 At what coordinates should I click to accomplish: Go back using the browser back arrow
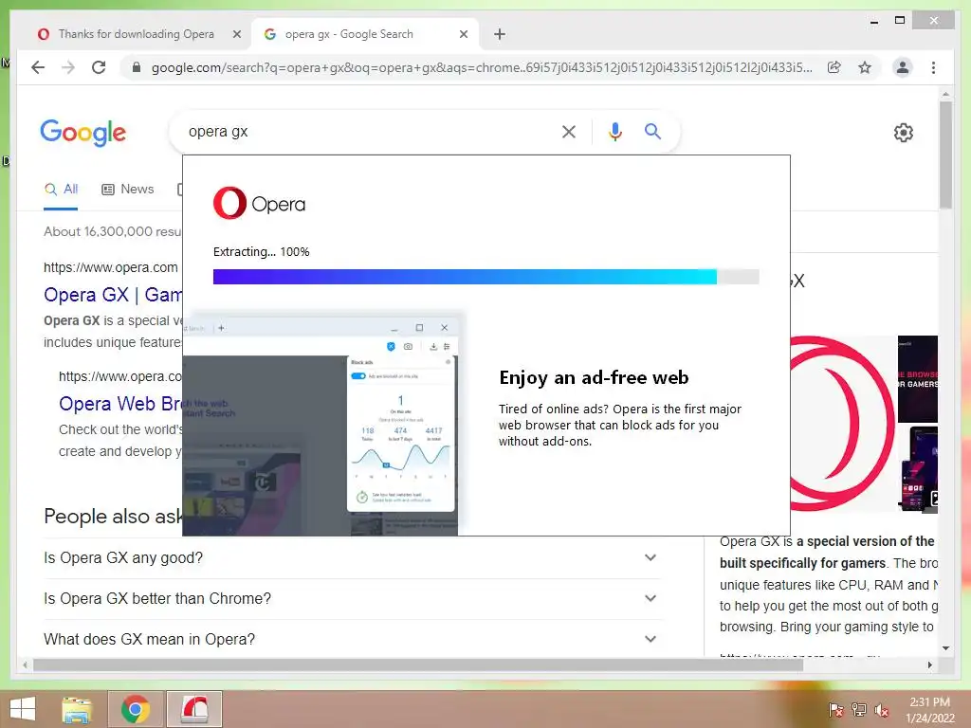pyautogui.click(x=38, y=67)
